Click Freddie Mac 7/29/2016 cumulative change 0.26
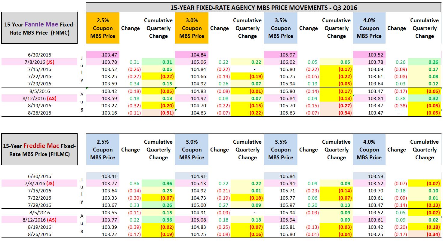This screenshot has width=443, height=245. point(158,205)
